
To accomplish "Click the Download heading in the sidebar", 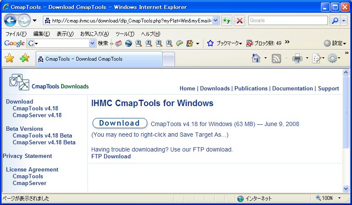I will point(20,101).
